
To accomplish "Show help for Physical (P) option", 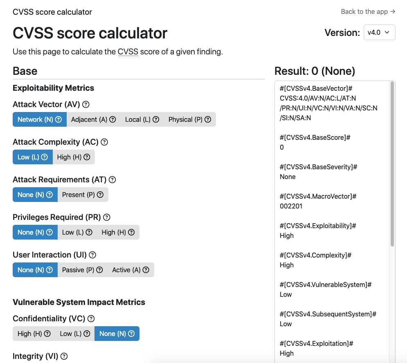I will 208,119.
